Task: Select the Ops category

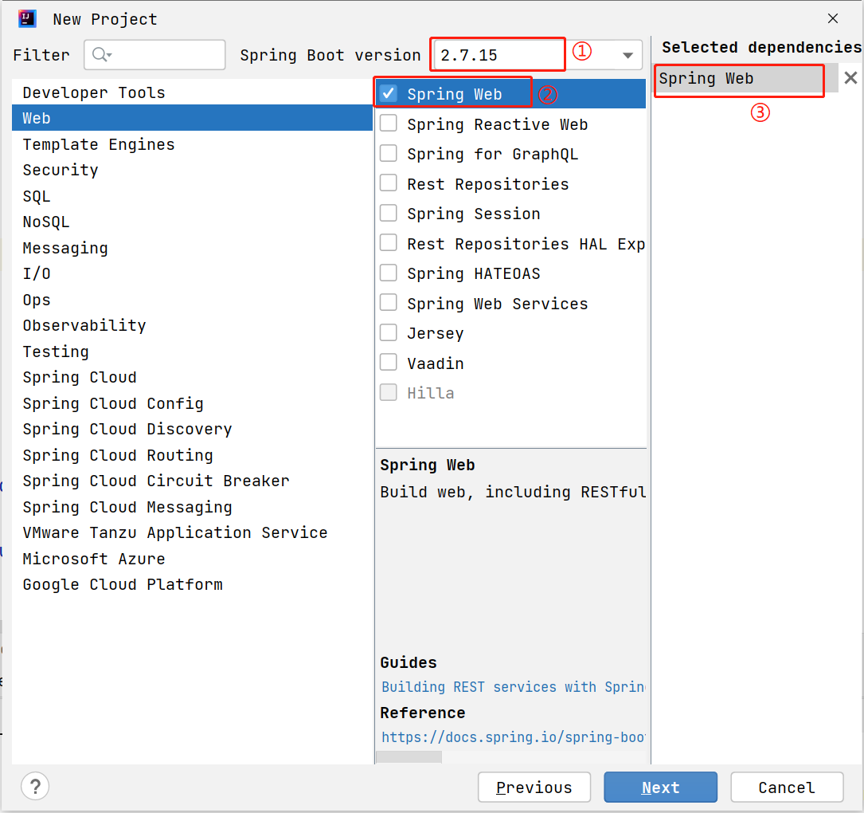Action: coord(192,300)
